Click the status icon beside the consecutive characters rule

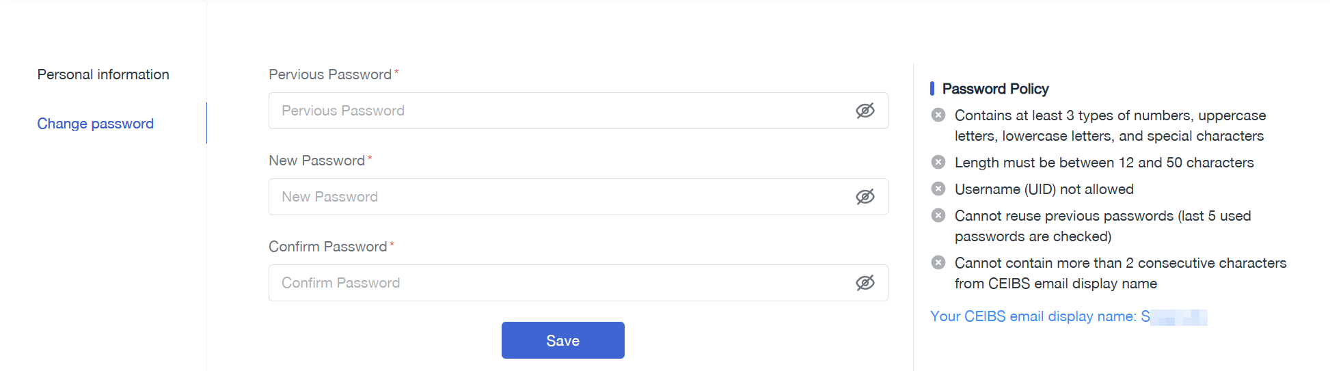coord(938,262)
